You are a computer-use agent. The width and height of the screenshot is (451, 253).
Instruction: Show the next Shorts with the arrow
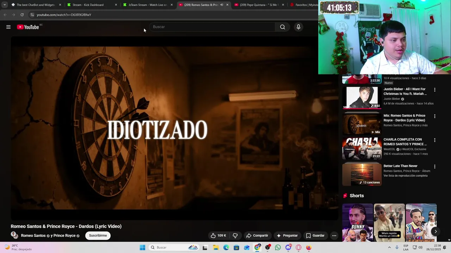[435, 231]
